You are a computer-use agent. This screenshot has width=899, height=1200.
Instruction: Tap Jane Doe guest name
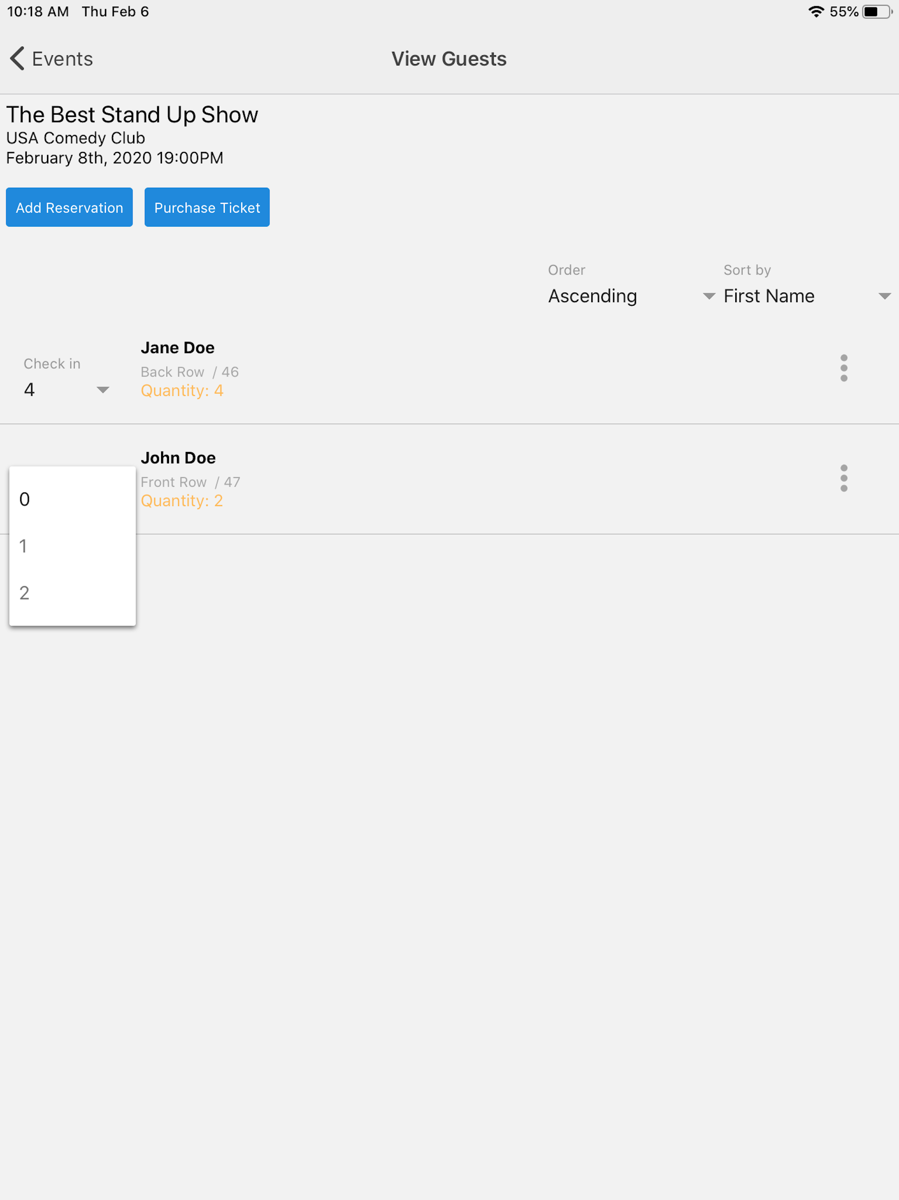pos(177,348)
